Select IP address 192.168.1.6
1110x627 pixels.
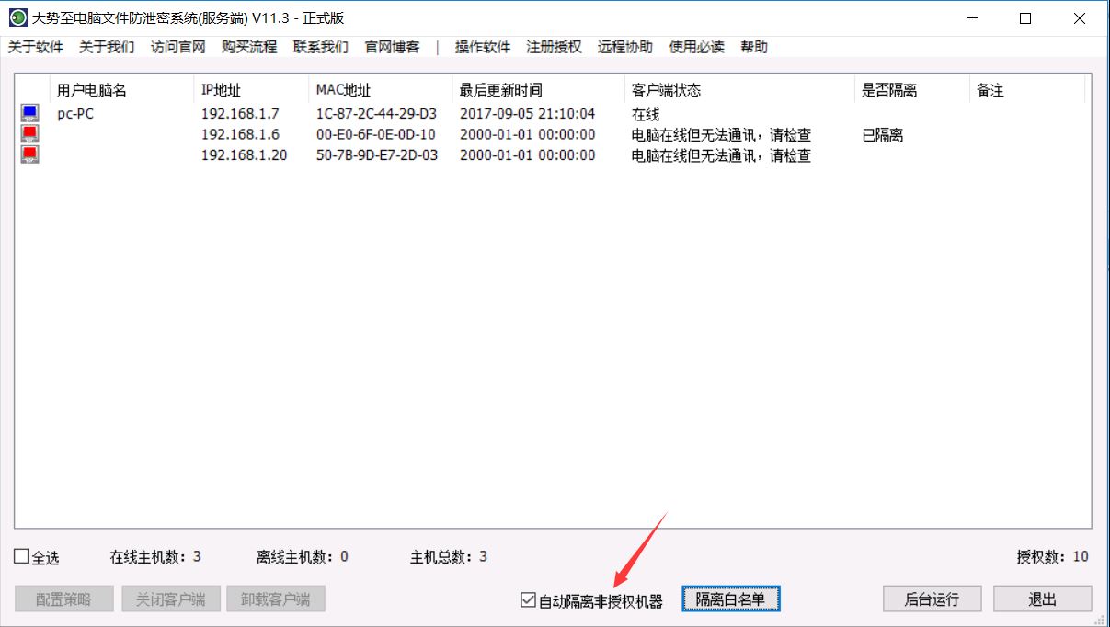241,134
